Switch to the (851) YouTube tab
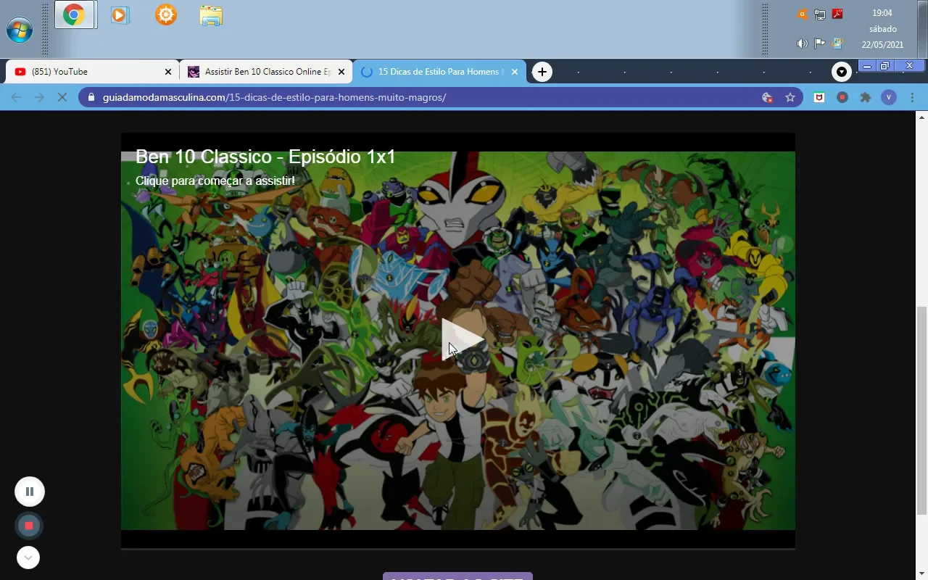The image size is (928, 580). click(91, 72)
